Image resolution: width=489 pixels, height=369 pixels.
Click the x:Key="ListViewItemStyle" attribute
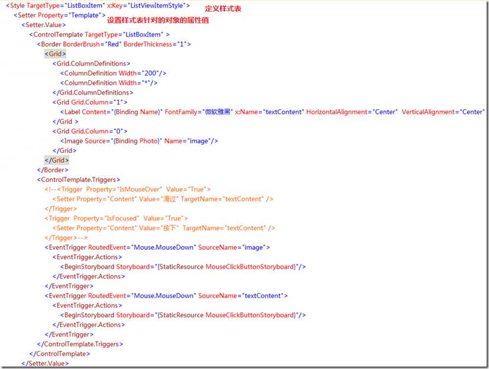tap(147, 5)
